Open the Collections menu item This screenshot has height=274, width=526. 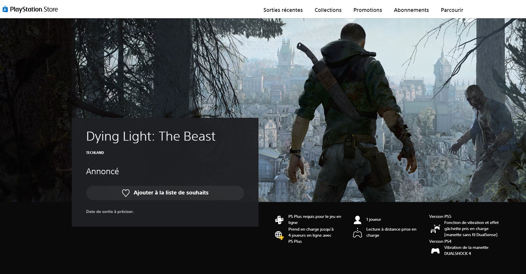328,10
